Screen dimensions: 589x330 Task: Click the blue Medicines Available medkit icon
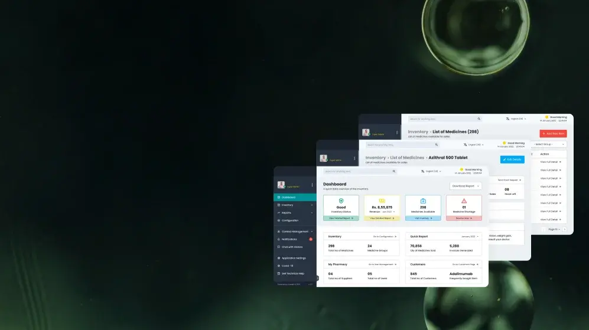(423, 201)
